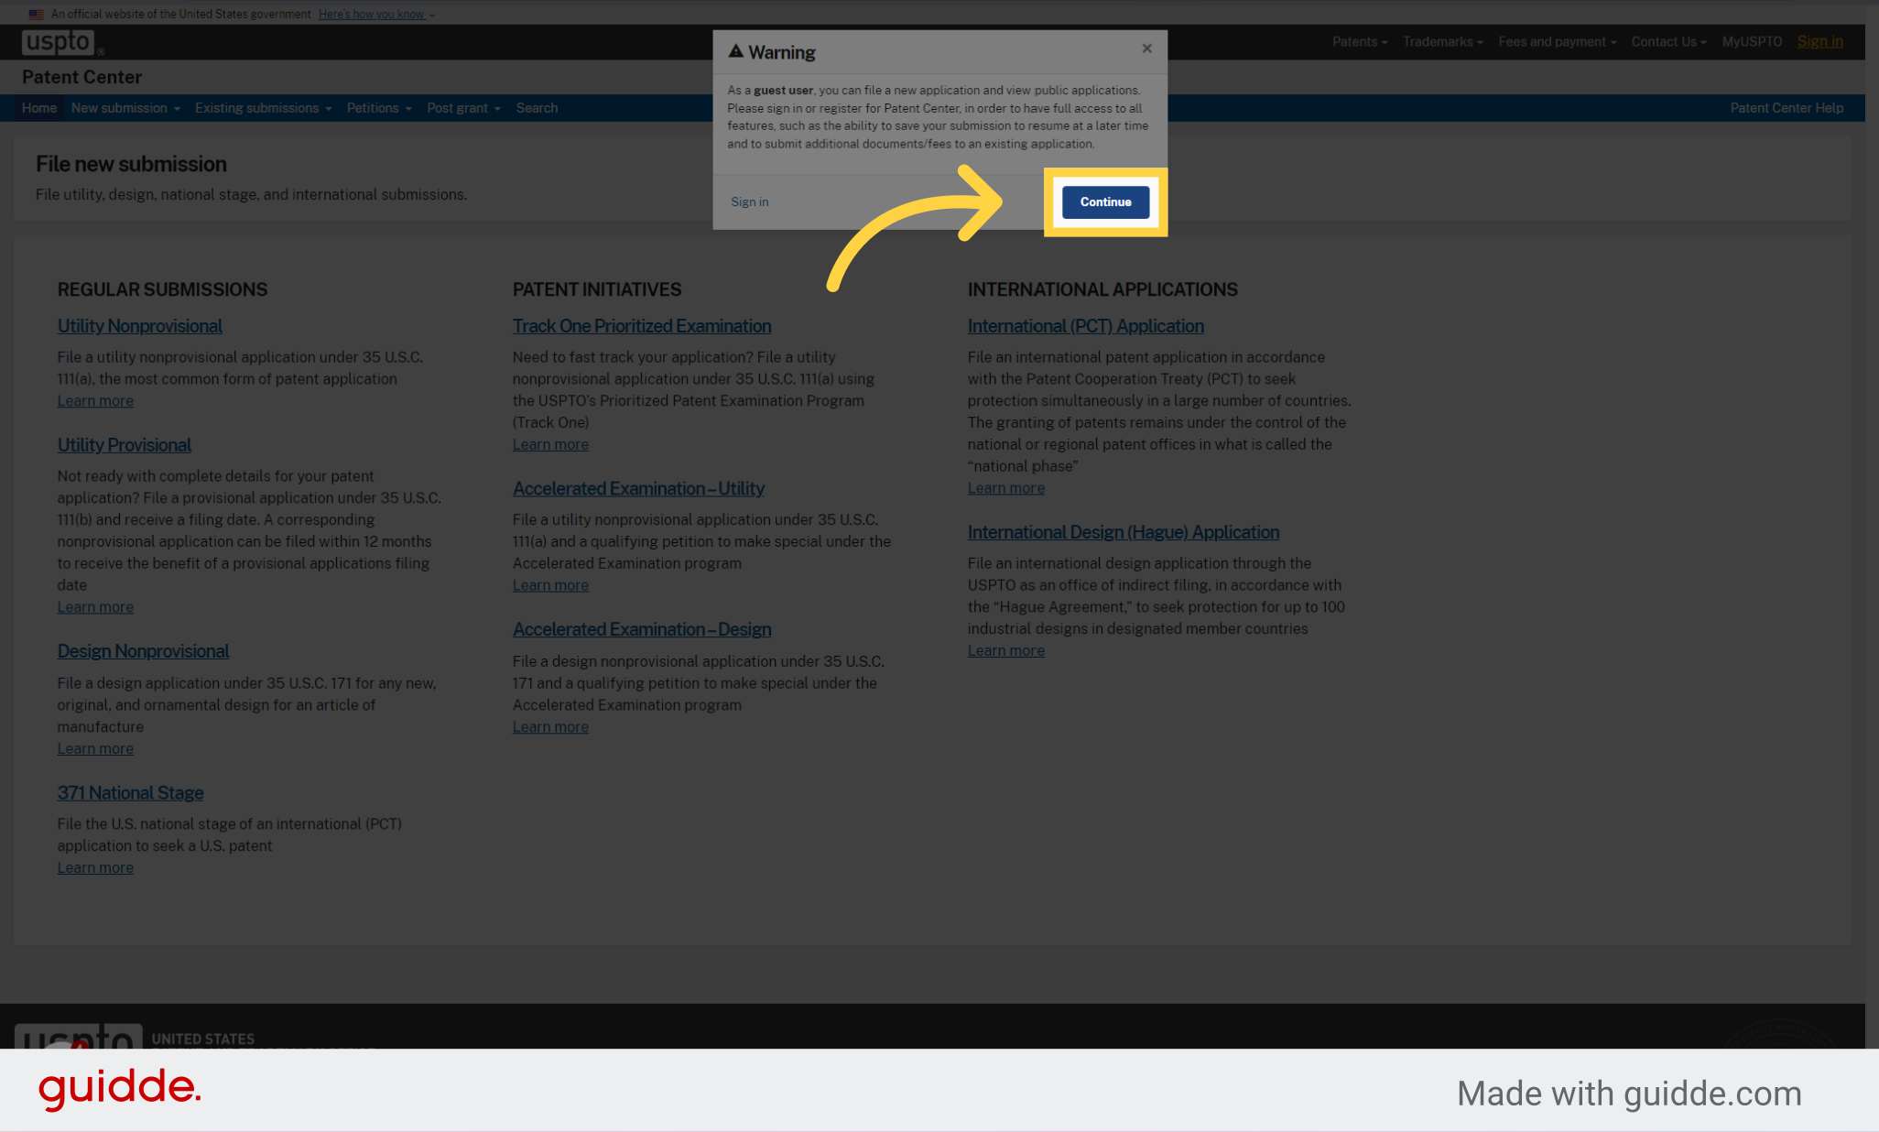Viewport: 1879px width, 1132px height.
Task: Expand the Fees and payment dropdown
Action: 1557,41
